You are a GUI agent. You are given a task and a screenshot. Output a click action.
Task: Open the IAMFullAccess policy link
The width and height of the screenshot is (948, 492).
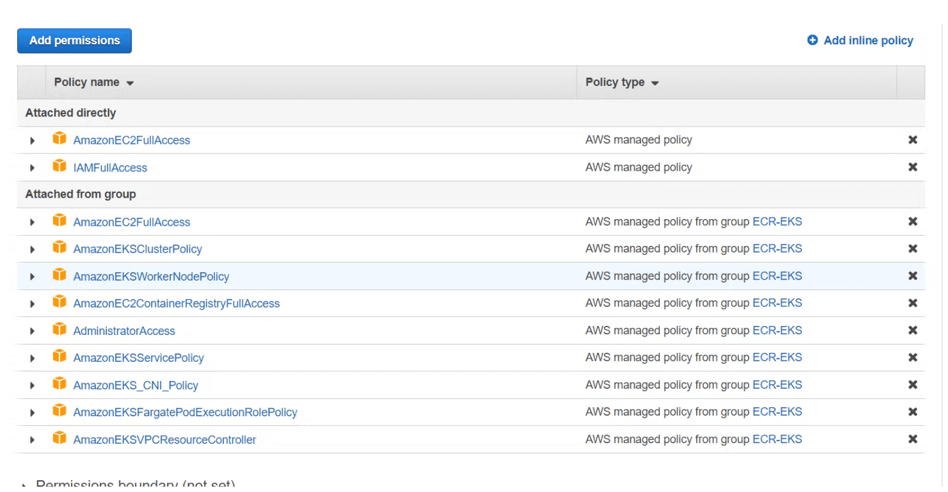[x=110, y=168]
